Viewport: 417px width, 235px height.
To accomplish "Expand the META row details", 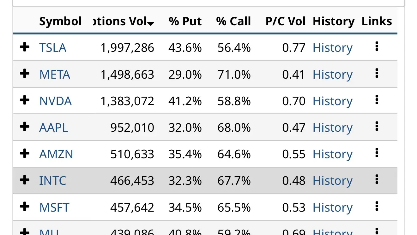I will pos(24,74).
